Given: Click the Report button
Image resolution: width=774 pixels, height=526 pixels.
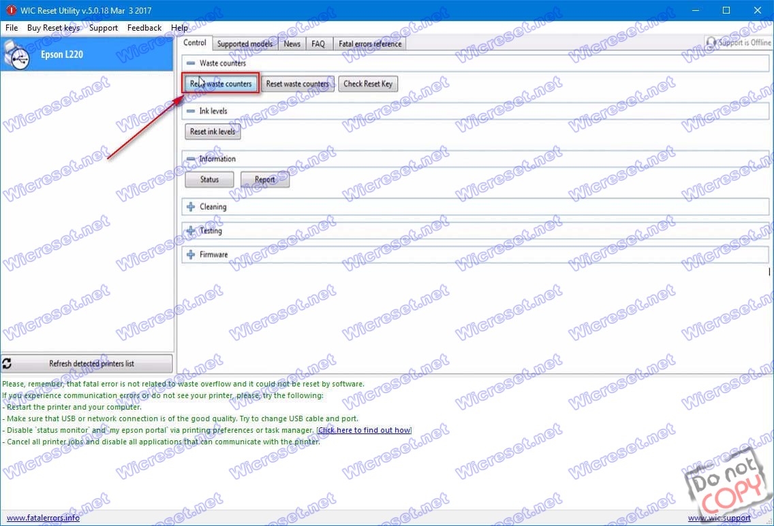Looking at the screenshot, I should tap(265, 180).
